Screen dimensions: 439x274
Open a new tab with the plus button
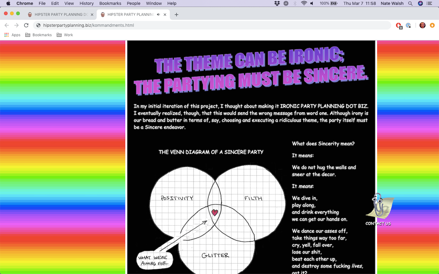point(176,15)
